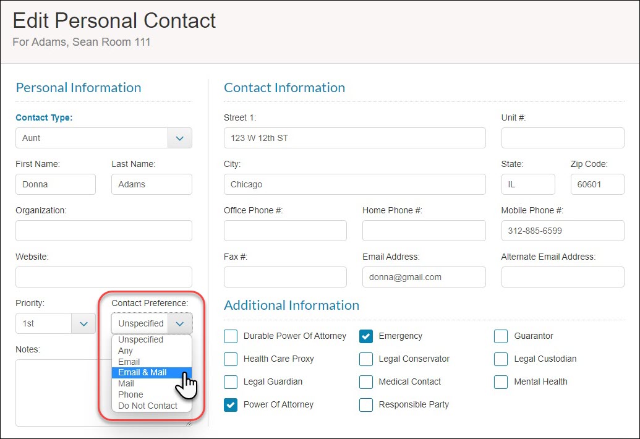Focus the Alternate Email Address field
This screenshot has height=439, width=640.
coord(563,277)
